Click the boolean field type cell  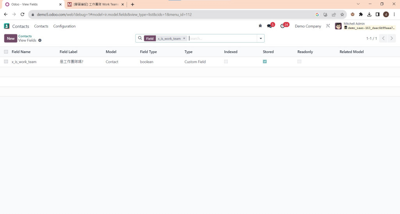(x=147, y=62)
